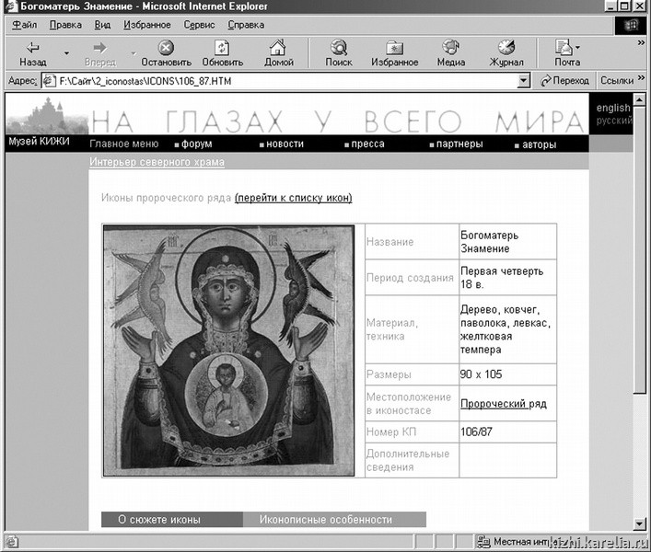The image size is (651, 552).
Task: Open the Сервис menu
Action: pos(199,25)
